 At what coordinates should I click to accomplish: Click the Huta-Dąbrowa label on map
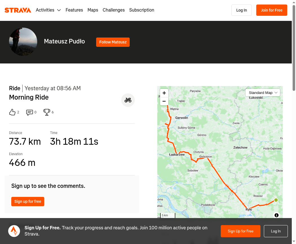pos(272,148)
